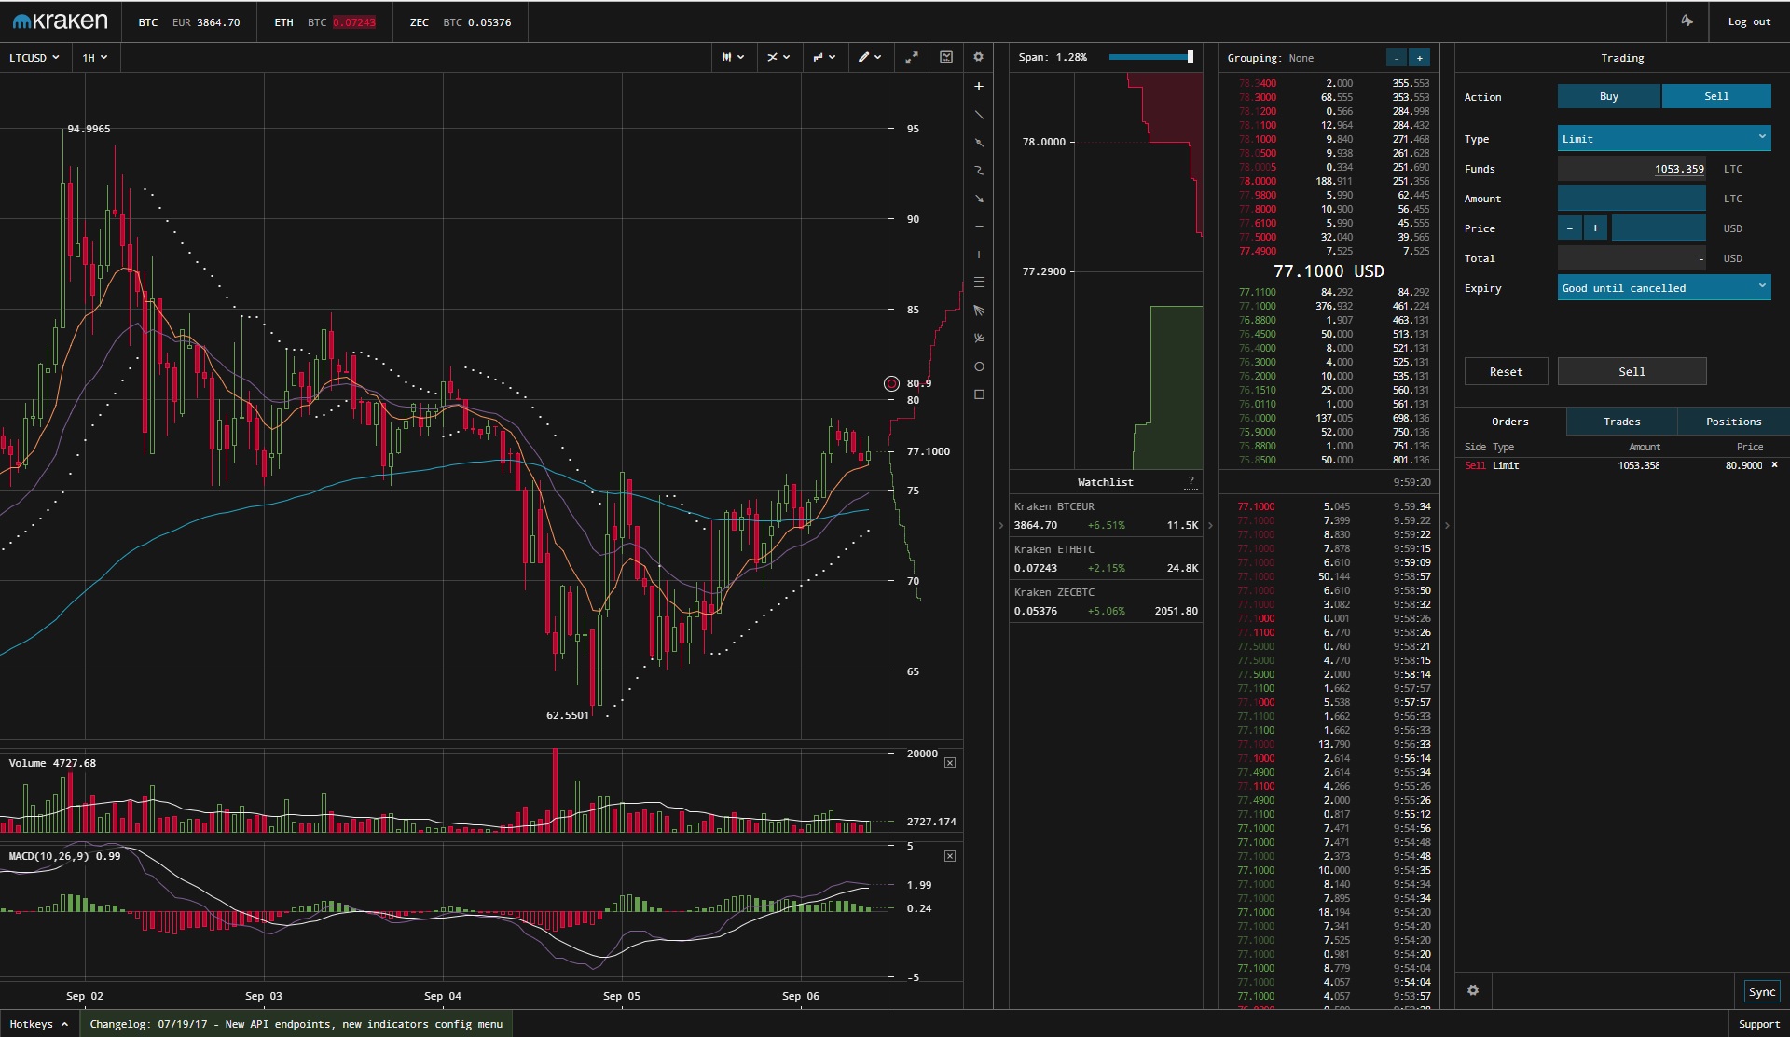Click the arrow right of the Watchlist

pos(1210,526)
